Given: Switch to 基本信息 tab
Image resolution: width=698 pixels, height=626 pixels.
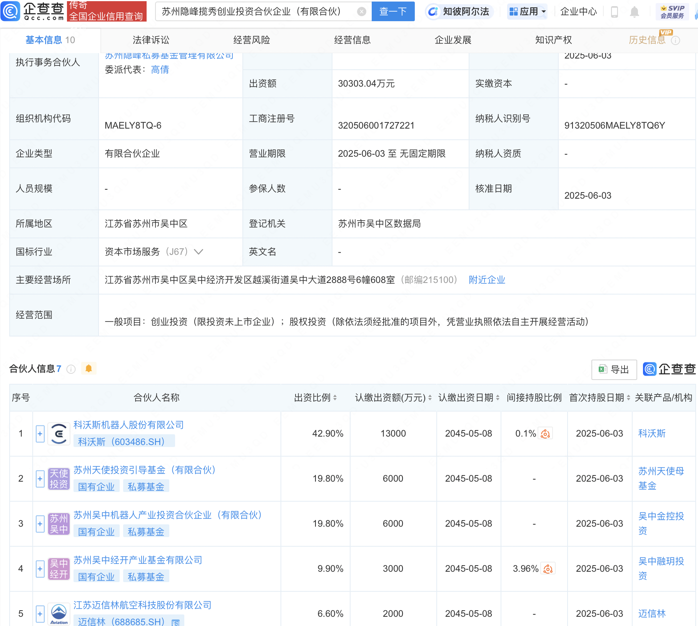Looking at the screenshot, I should (50, 40).
